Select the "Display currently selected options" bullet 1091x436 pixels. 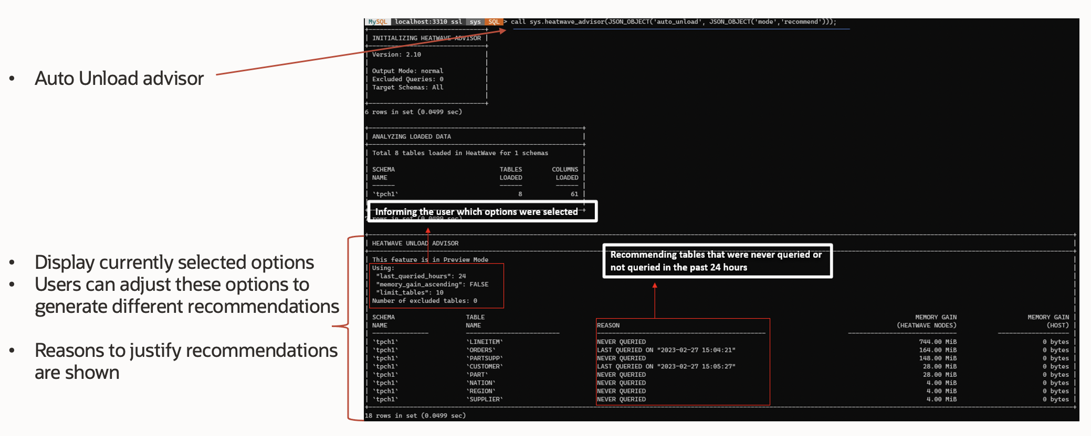click(174, 263)
